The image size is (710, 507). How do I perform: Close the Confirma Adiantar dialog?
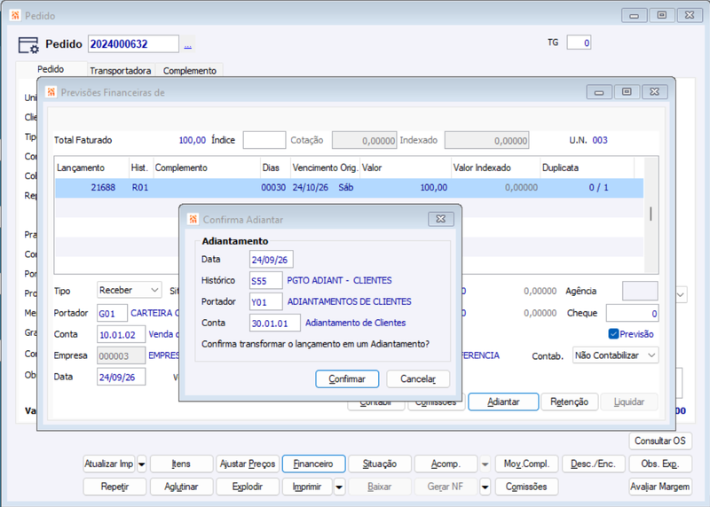(440, 219)
